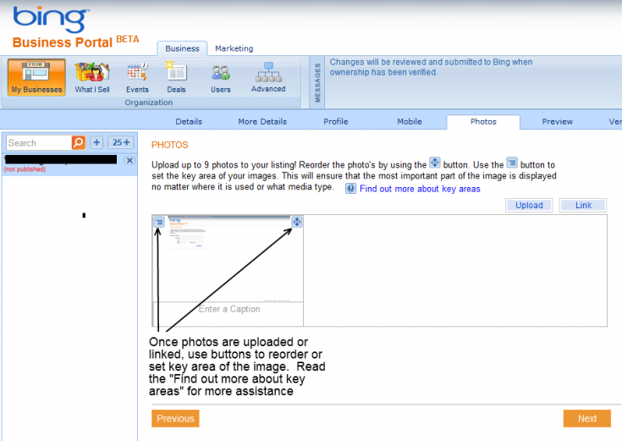
Task: Click the business Search field
Action: 39,142
